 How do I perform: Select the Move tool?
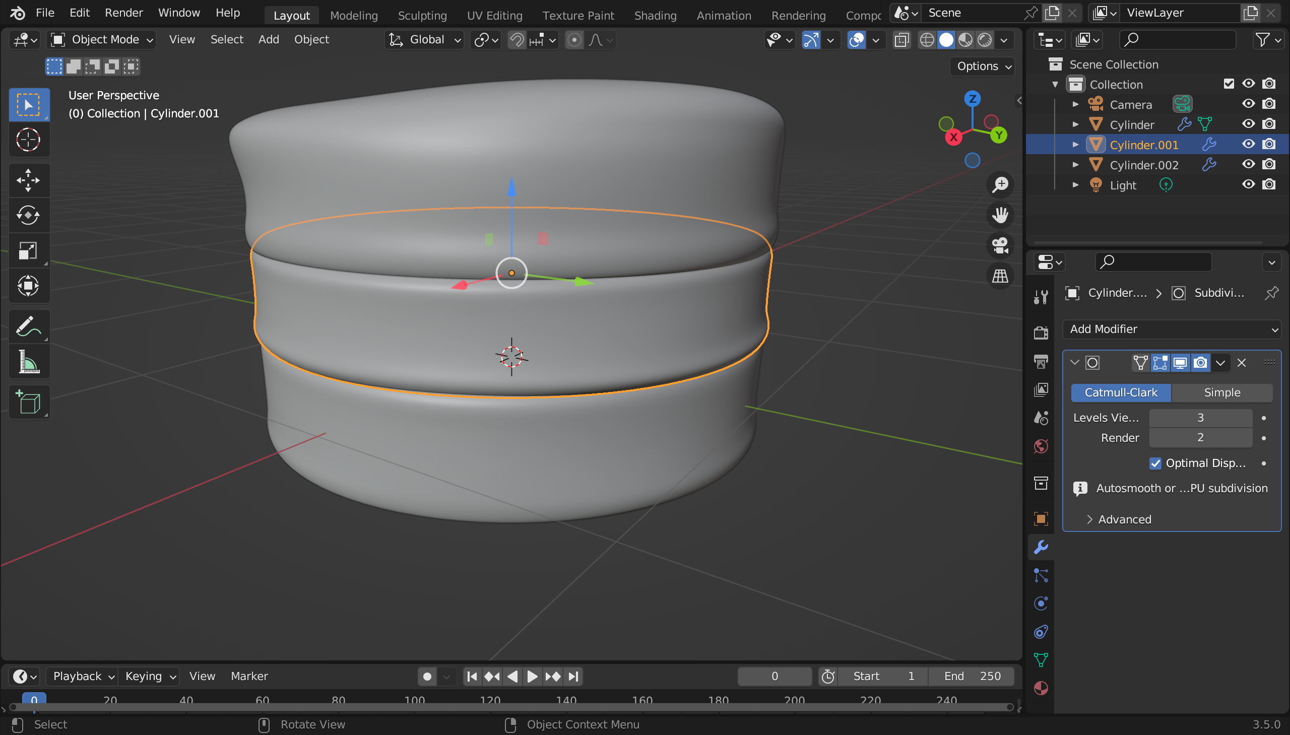[x=29, y=180]
